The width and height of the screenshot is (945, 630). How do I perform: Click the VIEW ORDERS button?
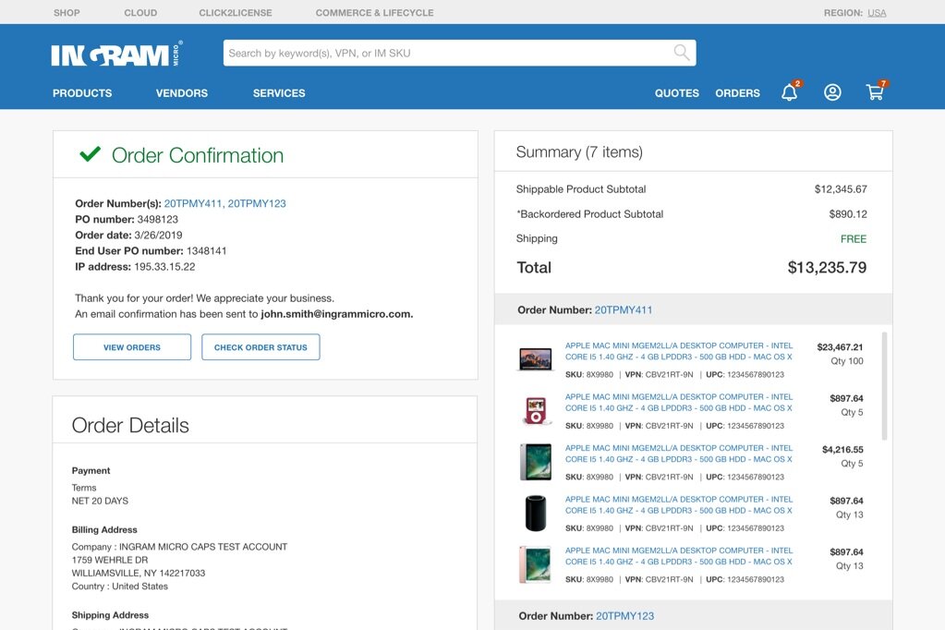coord(132,347)
